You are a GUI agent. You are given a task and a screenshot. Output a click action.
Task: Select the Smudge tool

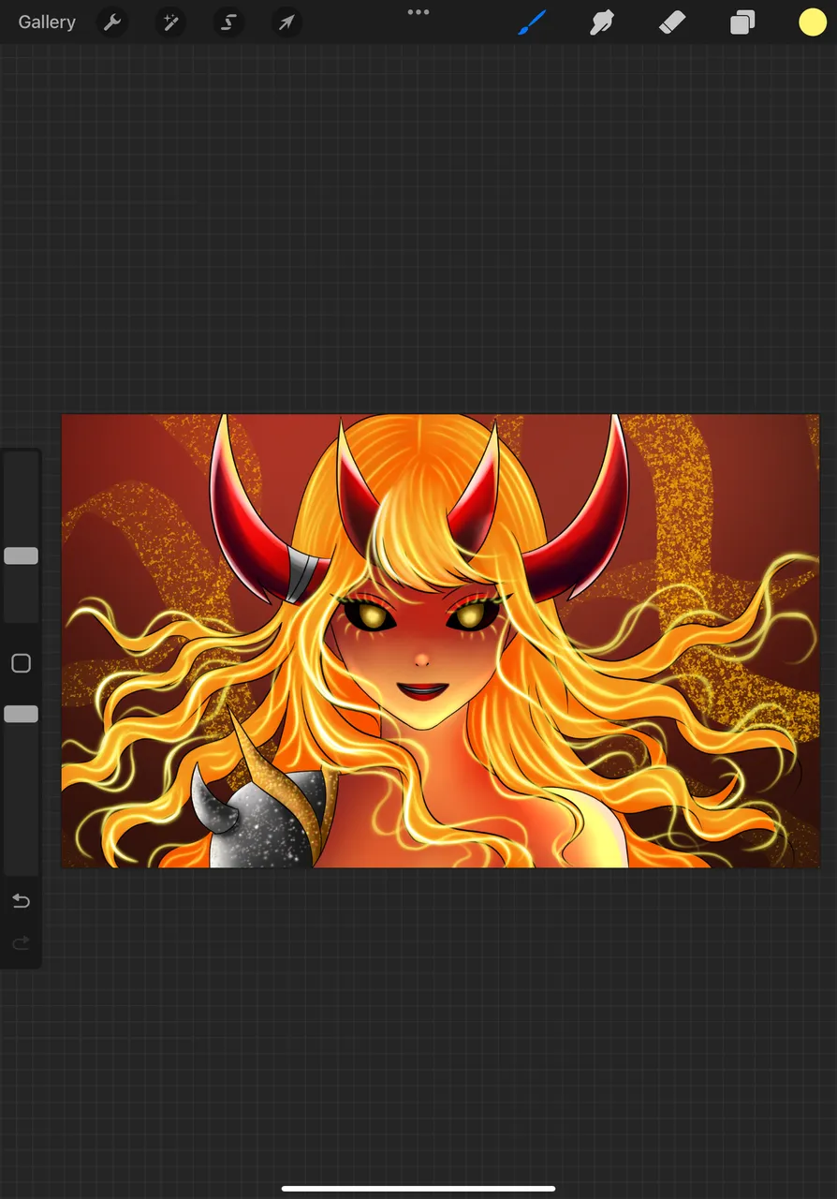[601, 22]
